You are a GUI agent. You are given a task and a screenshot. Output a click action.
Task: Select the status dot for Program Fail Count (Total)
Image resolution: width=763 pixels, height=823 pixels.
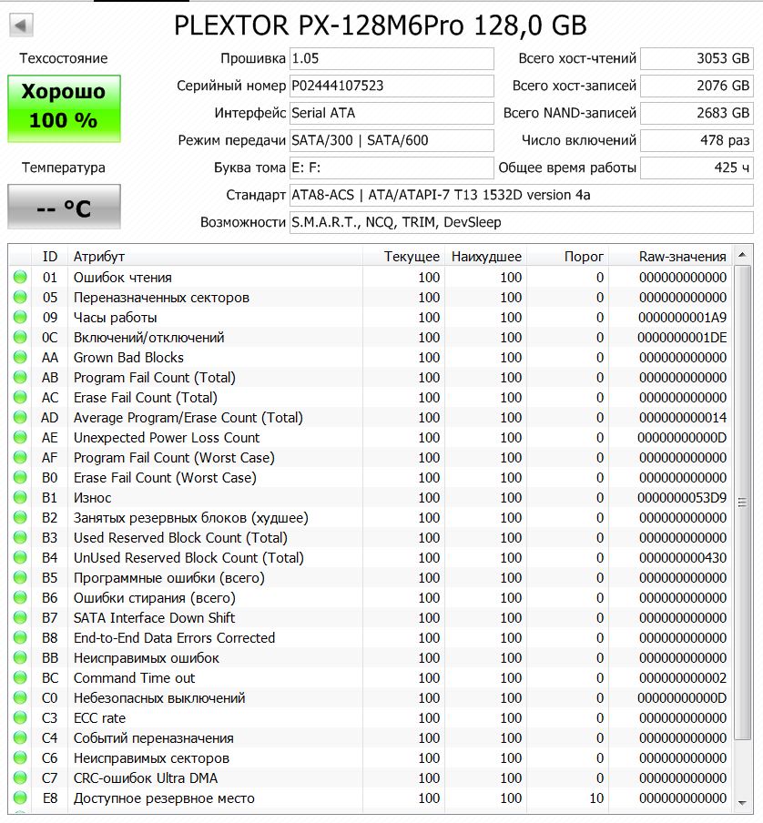pyautogui.click(x=20, y=378)
